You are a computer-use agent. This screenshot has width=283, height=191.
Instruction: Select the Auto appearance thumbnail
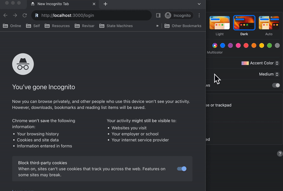(x=269, y=23)
